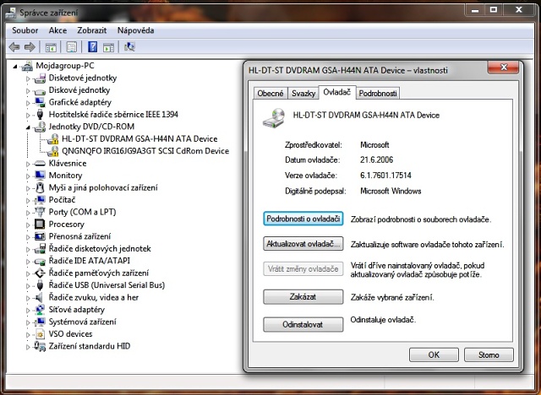
Task: Expand the Grafické adaptéry node
Action: 28,103
